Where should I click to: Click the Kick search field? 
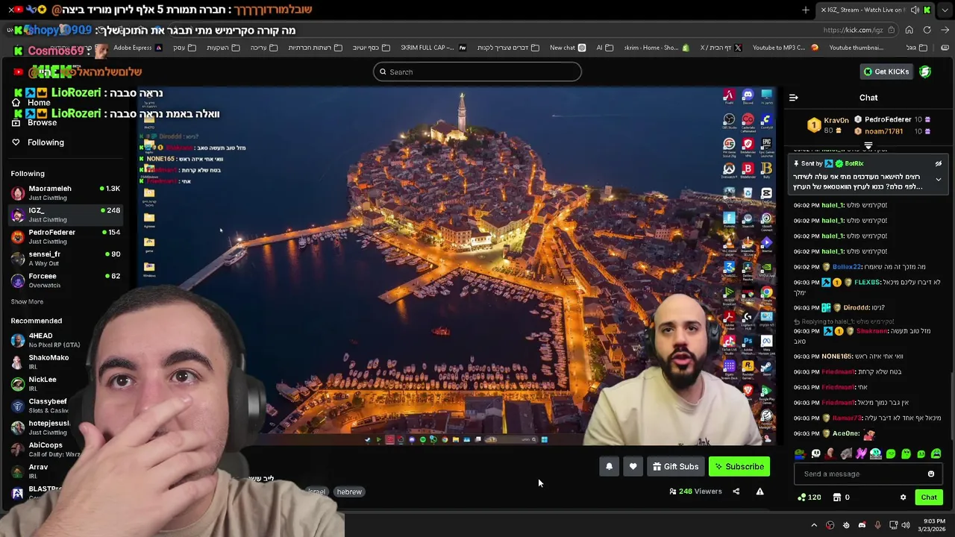(477, 72)
